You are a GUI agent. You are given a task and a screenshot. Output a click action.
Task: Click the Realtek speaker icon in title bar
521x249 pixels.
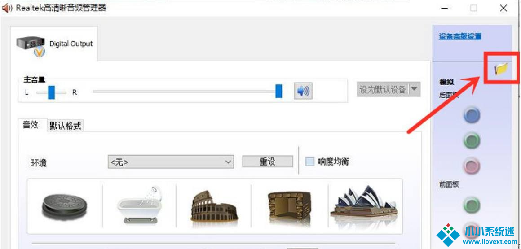click(7, 8)
